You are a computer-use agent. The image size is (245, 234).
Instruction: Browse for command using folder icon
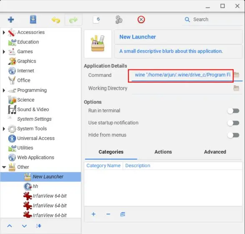click(236, 75)
